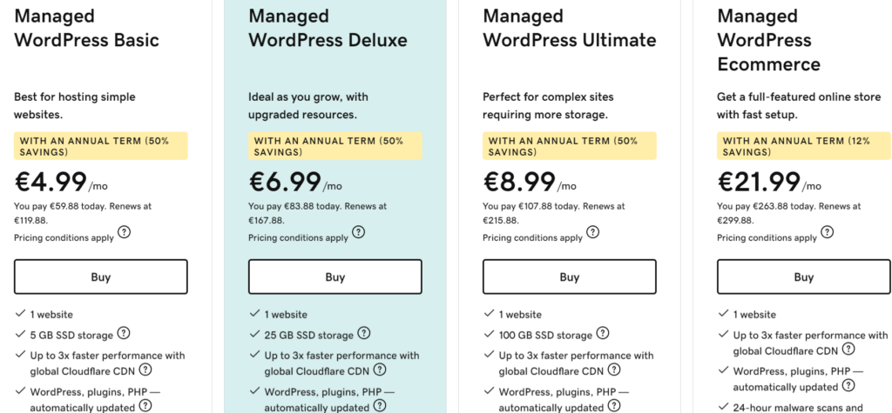Click help icon beside 5 GB SSD storage
This screenshot has width=892, height=413.
tap(124, 333)
